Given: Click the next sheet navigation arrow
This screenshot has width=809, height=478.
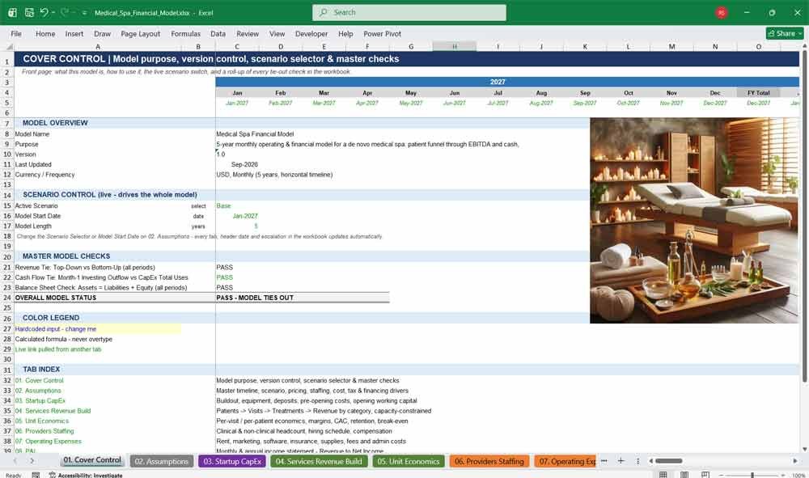Looking at the screenshot, I should [x=32, y=461].
